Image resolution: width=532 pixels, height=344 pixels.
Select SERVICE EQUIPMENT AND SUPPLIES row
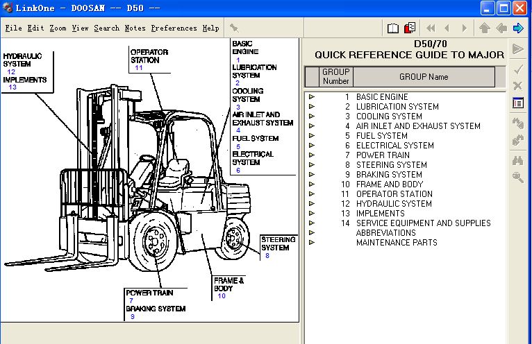[423, 223]
